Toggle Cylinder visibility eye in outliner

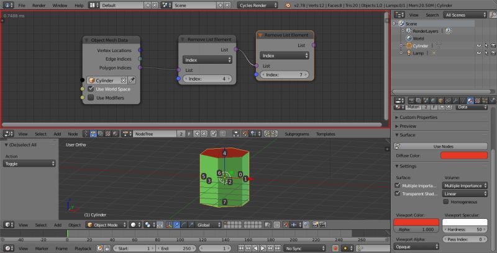click(x=479, y=46)
